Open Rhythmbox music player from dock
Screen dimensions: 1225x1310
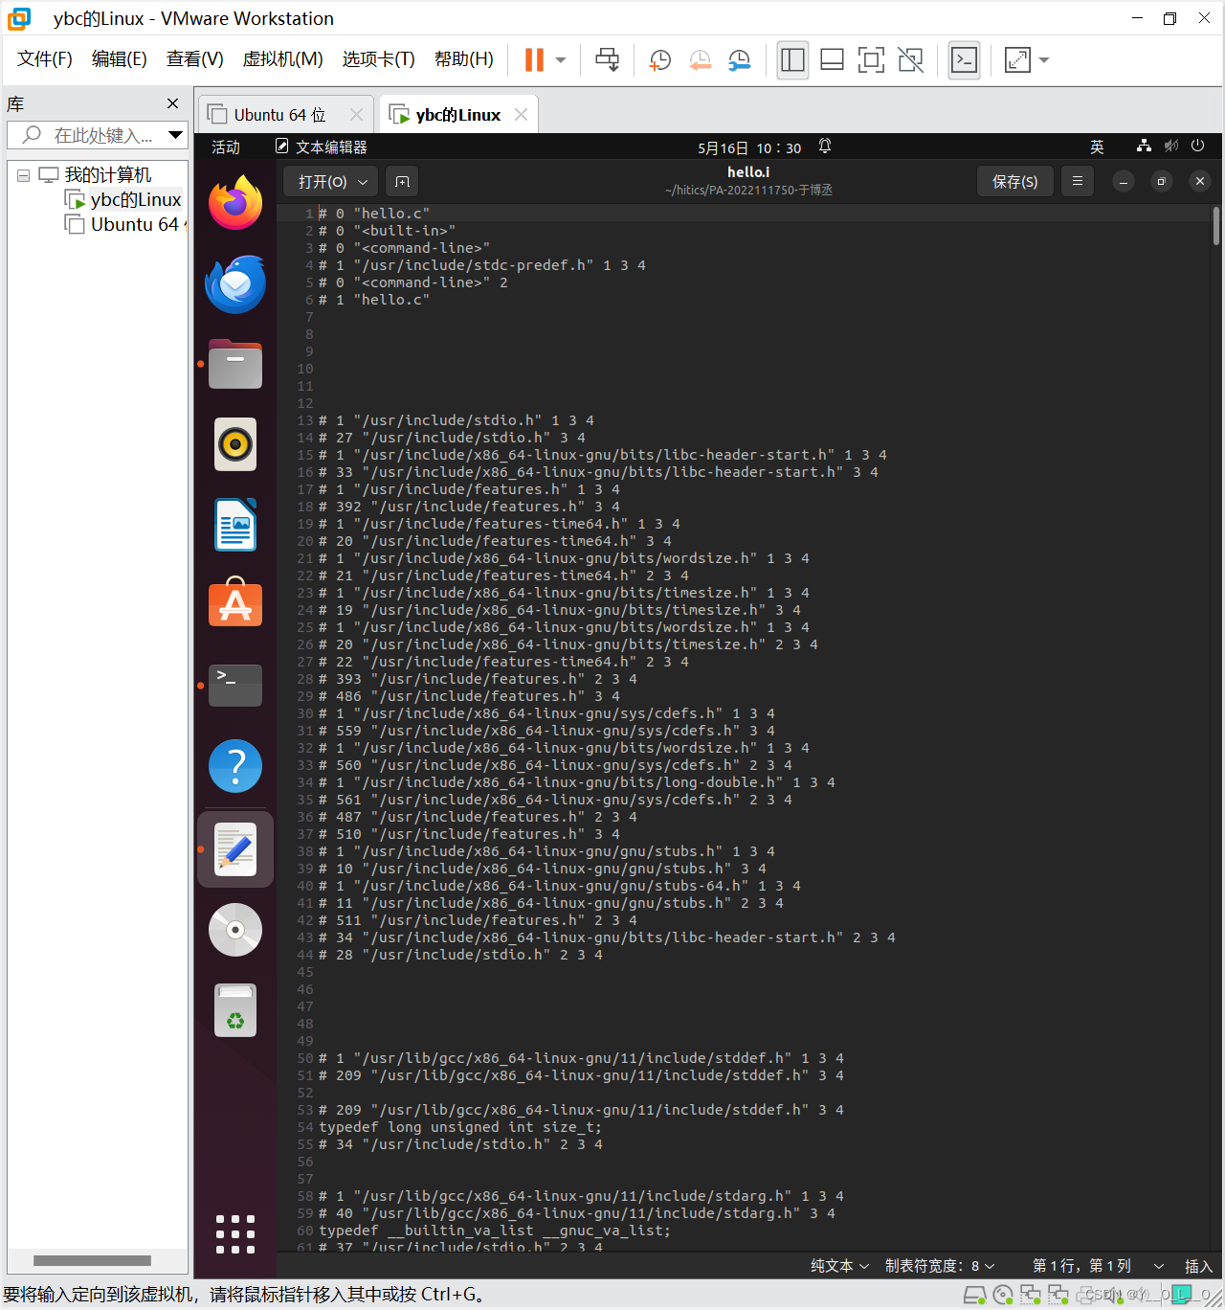coord(235,444)
